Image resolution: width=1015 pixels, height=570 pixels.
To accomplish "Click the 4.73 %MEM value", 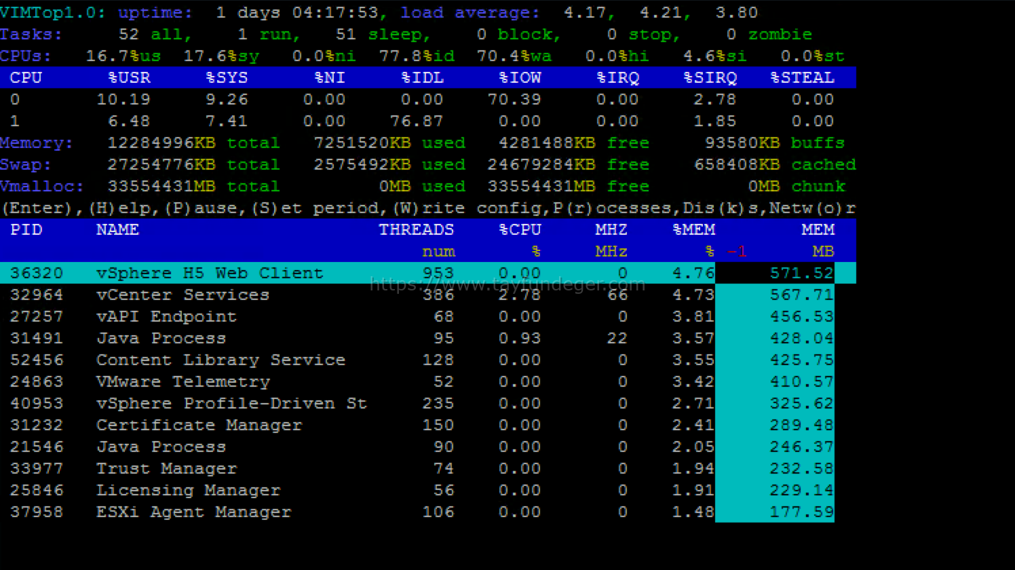I will pos(693,295).
